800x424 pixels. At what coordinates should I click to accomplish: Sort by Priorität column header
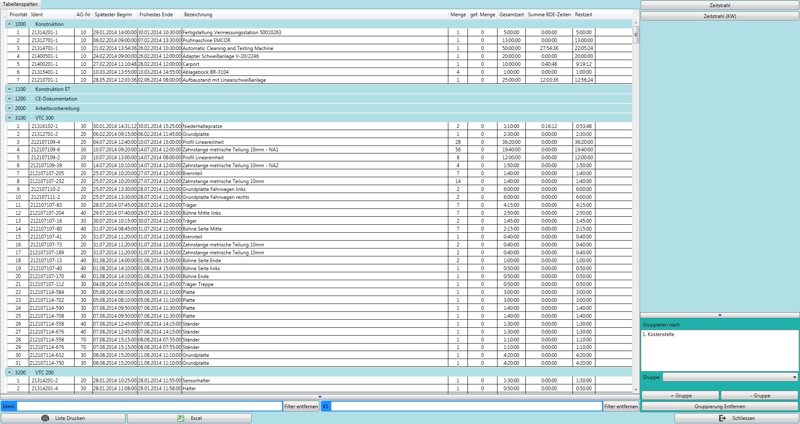coord(18,15)
